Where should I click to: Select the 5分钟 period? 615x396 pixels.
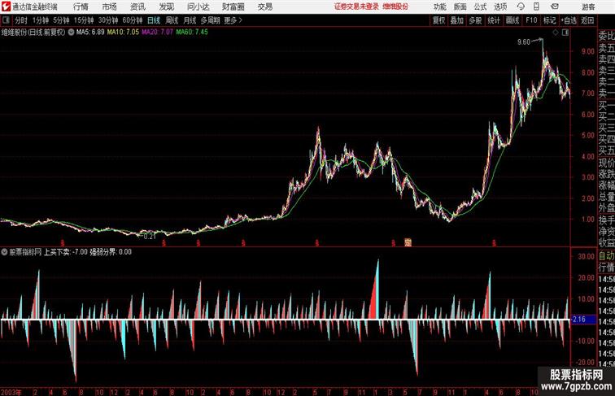pos(61,20)
